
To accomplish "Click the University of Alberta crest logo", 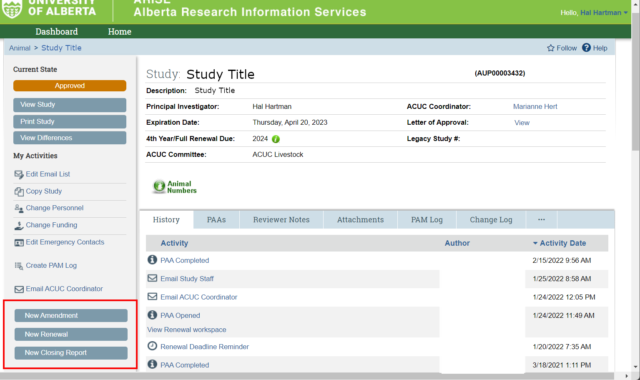I will click(12, 8).
